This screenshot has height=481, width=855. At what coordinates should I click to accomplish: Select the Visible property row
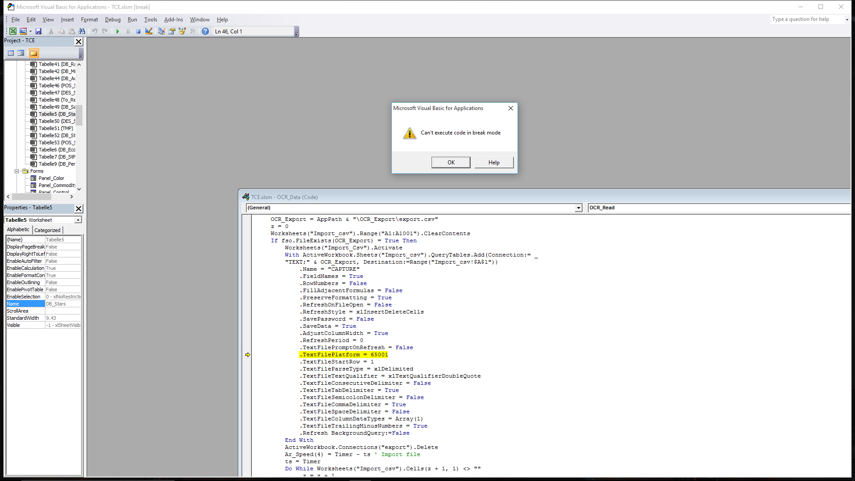(43, 325)
